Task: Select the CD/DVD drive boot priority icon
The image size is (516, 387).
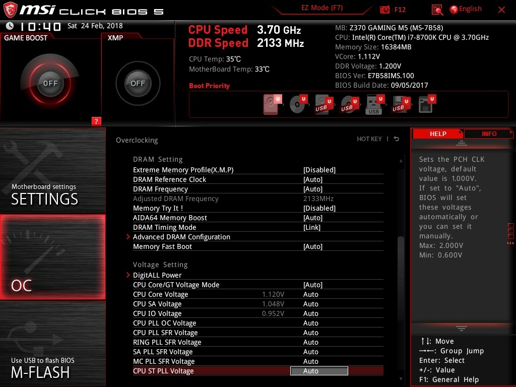Action: tap(298, 104)
